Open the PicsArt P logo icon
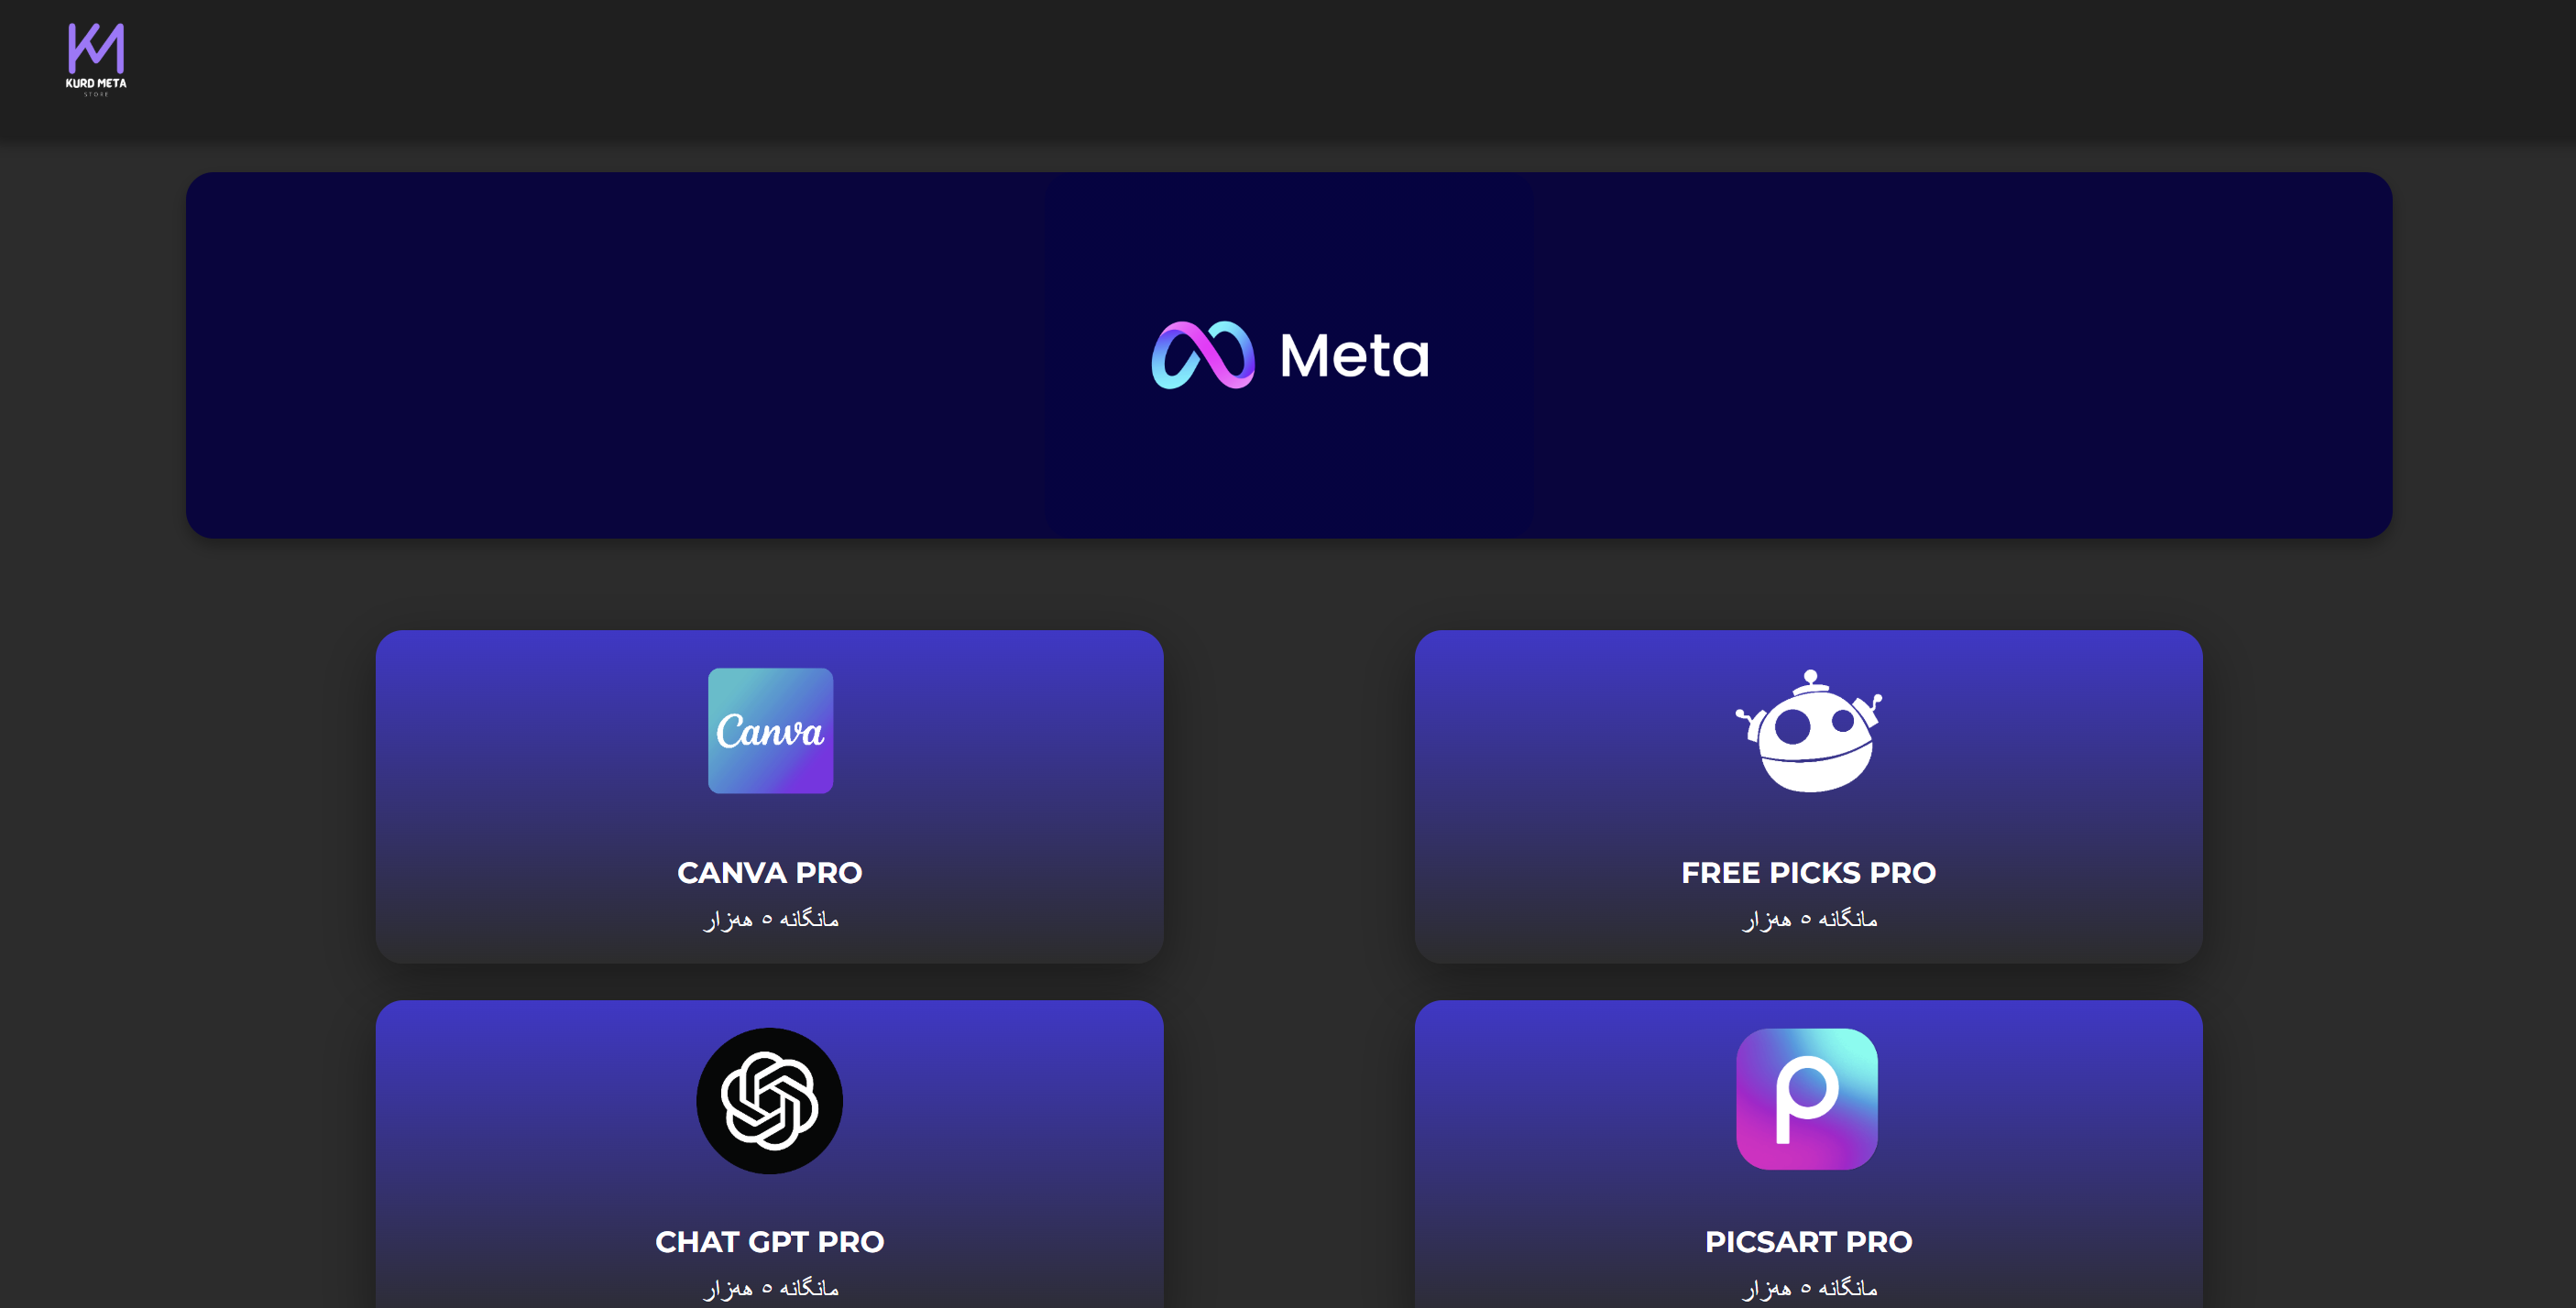Image resolution: width=2576 pixels, height=1308 pixels. [1807, 1098]
